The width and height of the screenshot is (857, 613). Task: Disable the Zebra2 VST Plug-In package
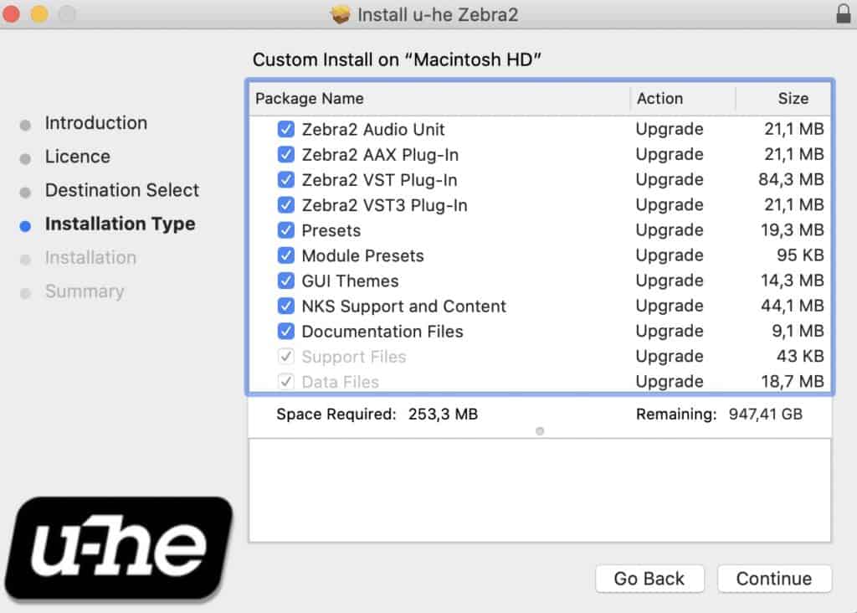[x=286, y=179]
